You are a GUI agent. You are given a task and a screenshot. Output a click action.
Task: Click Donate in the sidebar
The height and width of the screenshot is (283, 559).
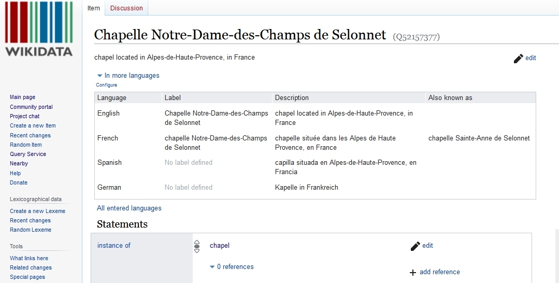tap(19, 182)
